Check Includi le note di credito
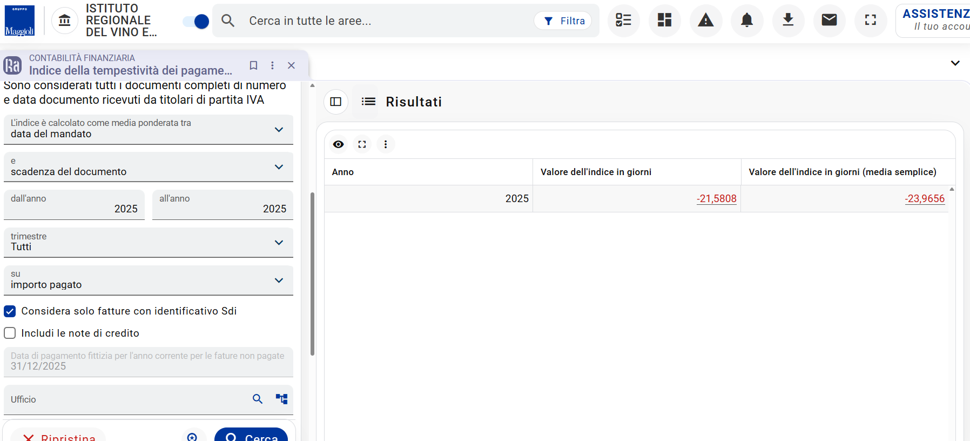The image size is (970, 441). coord(10,333)
